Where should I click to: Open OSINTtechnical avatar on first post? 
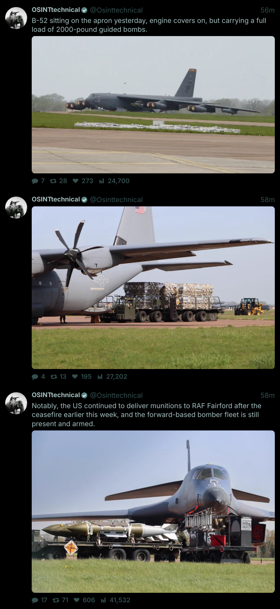point(16,18)
